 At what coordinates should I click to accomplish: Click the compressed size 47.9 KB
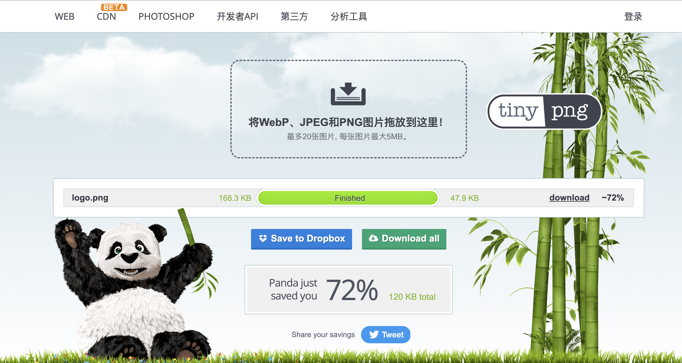[465, 198]
